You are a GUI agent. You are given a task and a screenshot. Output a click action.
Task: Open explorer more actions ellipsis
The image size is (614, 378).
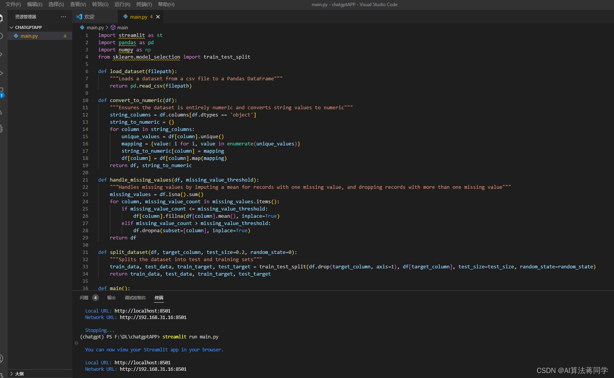(64, 17)
